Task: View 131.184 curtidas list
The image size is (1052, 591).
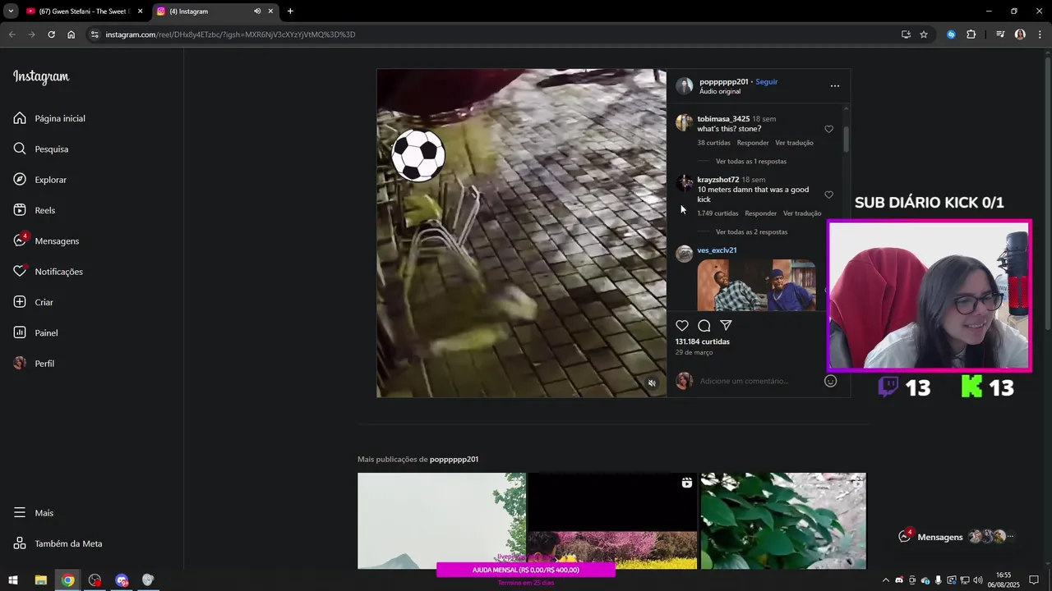Action: coord(702,341)
